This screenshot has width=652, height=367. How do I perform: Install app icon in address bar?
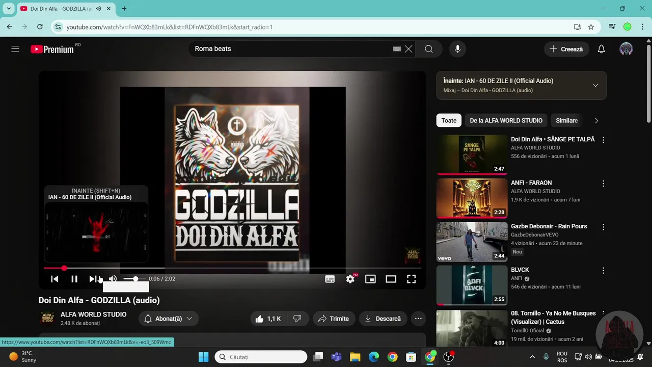tap(577, 27)
